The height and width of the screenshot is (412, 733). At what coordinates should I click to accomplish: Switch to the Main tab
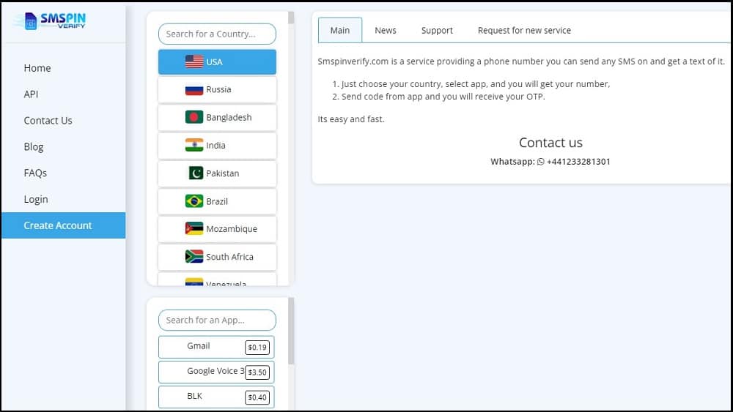340,30
